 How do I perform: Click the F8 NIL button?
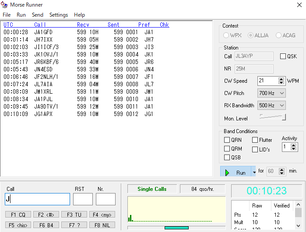pos(102,225)
